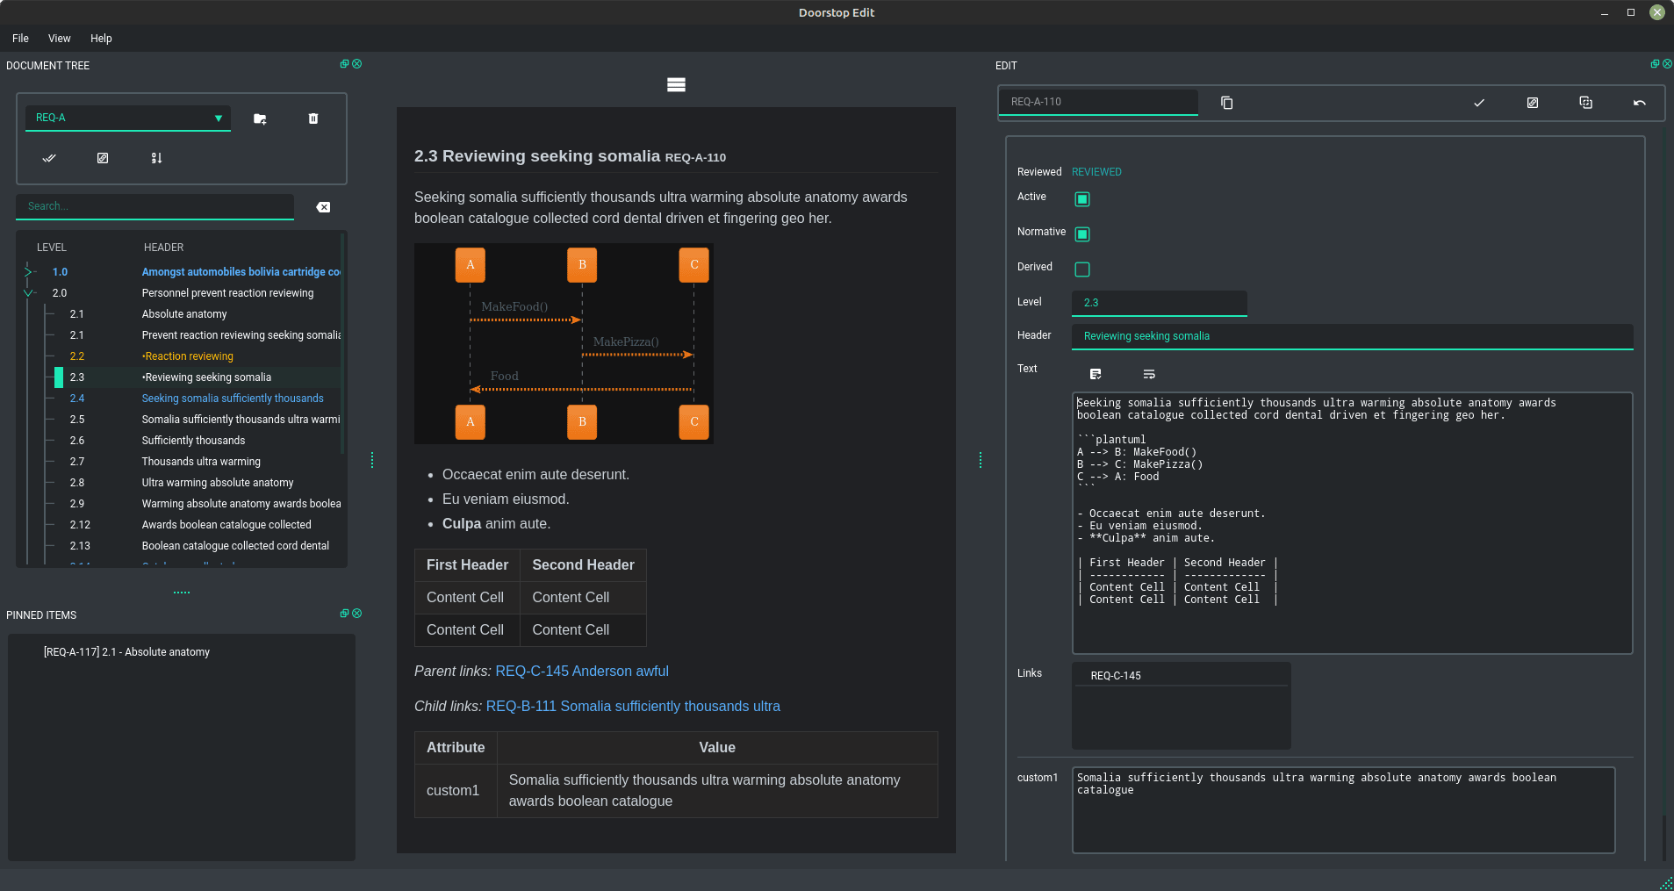Open the REQ-A document dropdown
Image resolution: width=1674 pixels, height=891 pixels.
point(128,118)
